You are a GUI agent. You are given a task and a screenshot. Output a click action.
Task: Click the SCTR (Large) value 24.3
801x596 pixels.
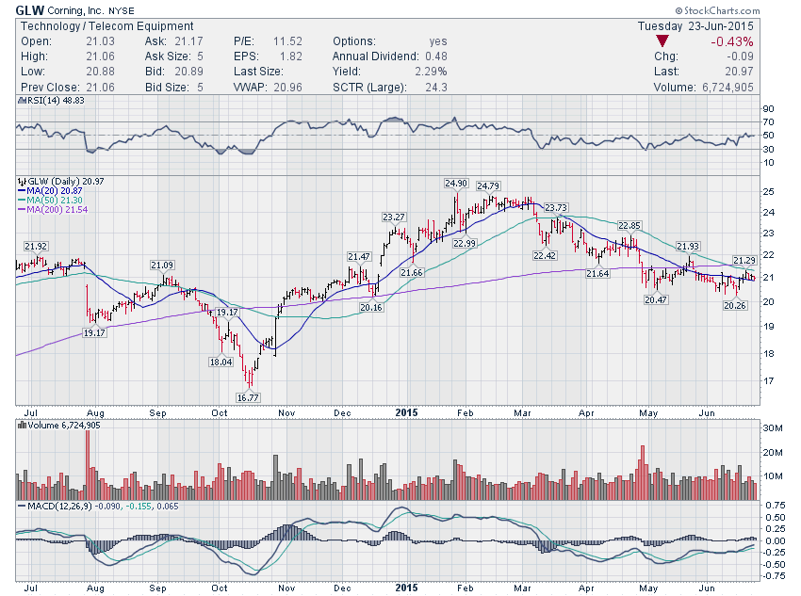click(x=436, y=88)
